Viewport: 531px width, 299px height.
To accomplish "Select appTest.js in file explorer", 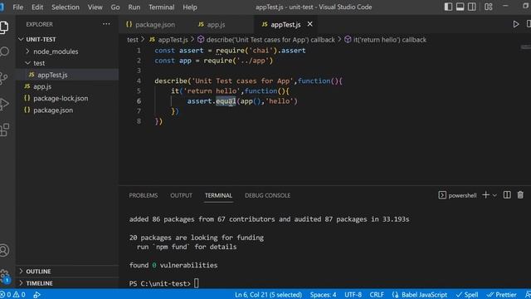I will 52,75.
